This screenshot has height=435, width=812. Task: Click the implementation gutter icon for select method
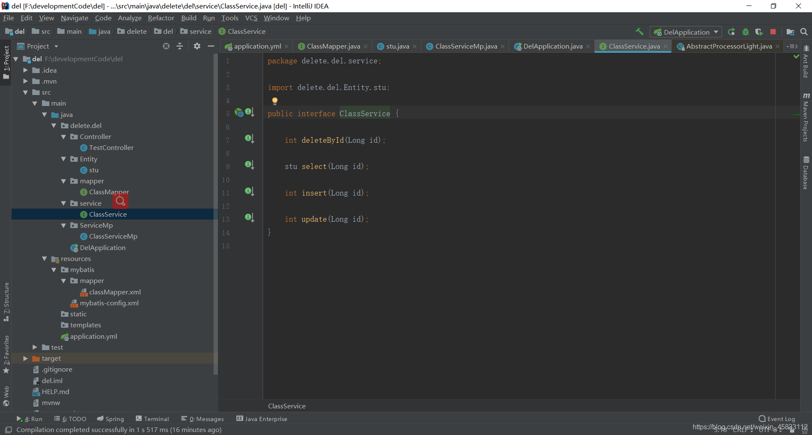250,165
